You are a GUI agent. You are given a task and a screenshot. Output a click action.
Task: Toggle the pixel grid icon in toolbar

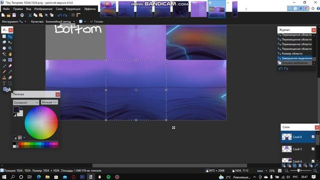coord(73,15)
